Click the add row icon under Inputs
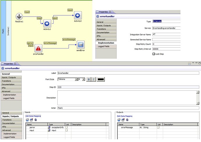 [x=27, y=120]
